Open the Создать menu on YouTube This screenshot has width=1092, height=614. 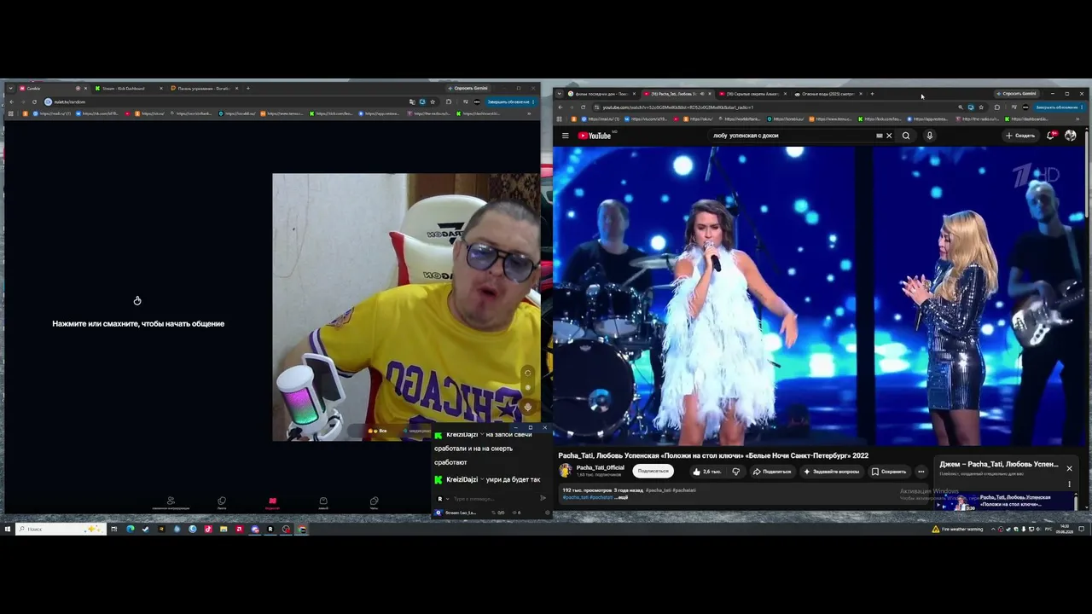click(1020, 136)
